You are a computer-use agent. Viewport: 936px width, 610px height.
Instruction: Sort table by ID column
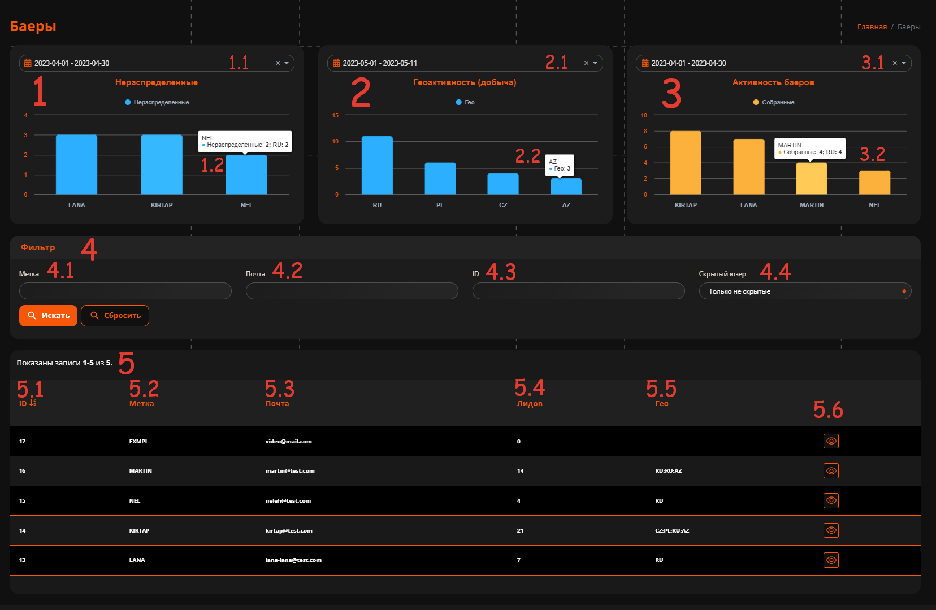tap(23, 404)
